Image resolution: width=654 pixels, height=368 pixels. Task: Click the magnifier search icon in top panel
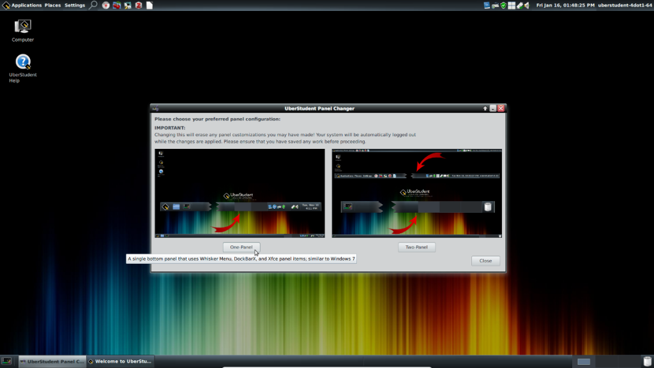tap(93, 5)
